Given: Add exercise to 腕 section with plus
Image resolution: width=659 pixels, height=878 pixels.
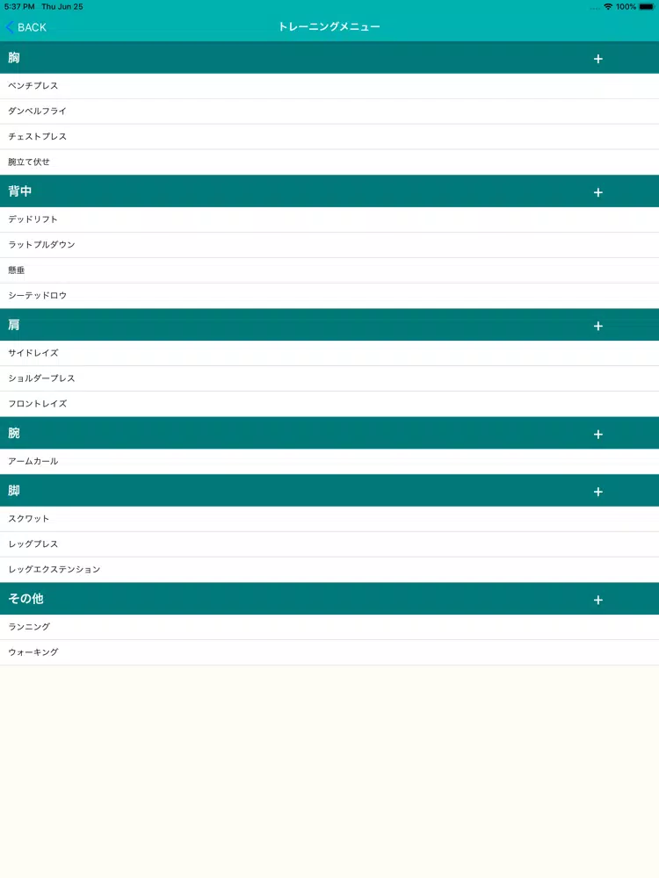Looking at the screenshot, I should 597,435.
